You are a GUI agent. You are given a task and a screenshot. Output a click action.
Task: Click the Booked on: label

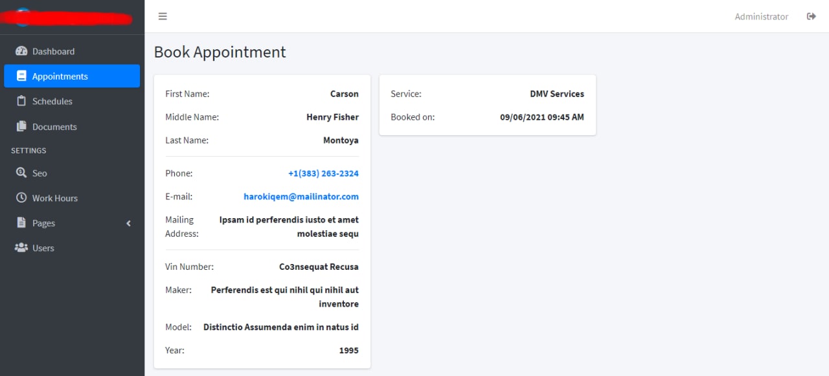[x=413, y=117]
